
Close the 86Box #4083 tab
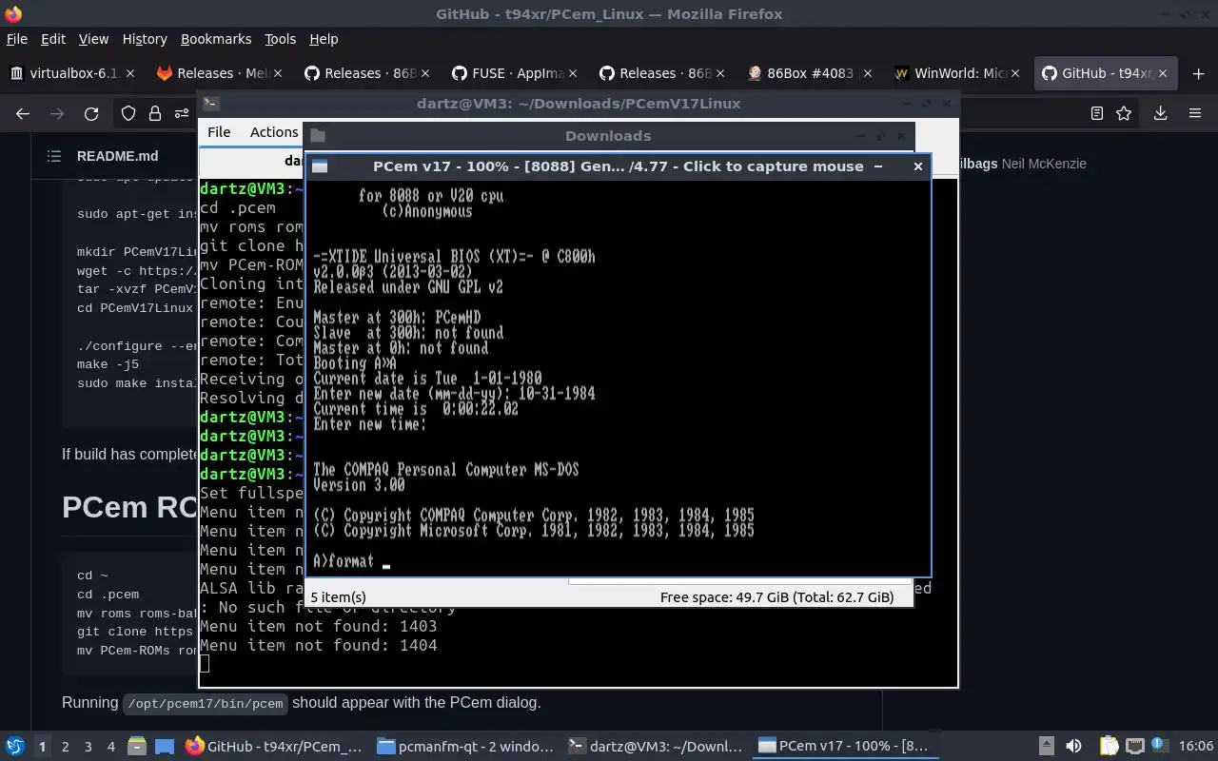(x=868, y=73)
